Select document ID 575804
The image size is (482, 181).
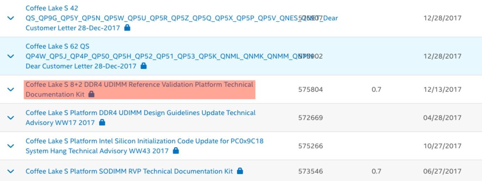310,89
